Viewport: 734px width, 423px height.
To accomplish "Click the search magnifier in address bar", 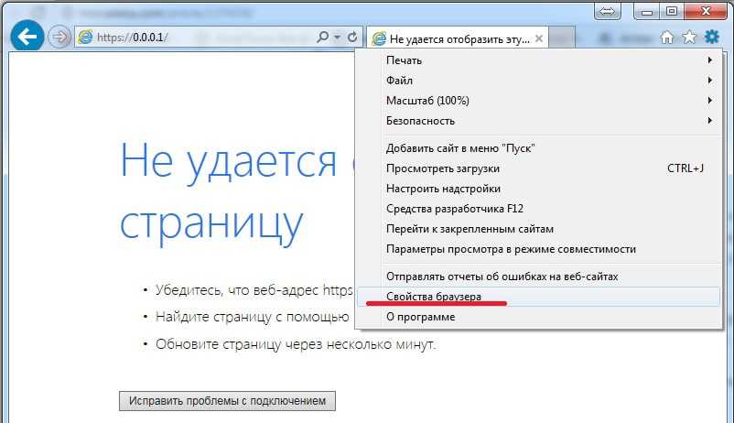I will click(x=322, y=38).
